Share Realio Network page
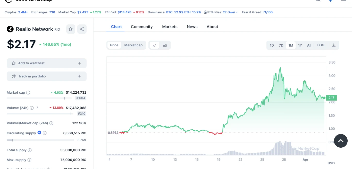 click(82, 29)
